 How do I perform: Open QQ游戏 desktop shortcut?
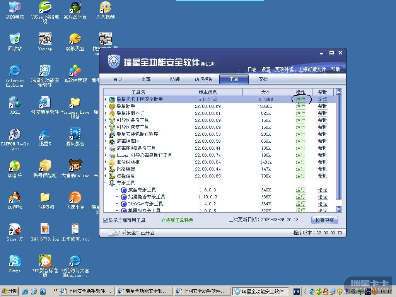click(15, 201)
